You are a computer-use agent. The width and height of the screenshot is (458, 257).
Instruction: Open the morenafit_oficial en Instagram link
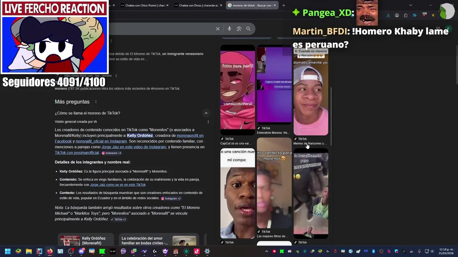click(101, 141)
